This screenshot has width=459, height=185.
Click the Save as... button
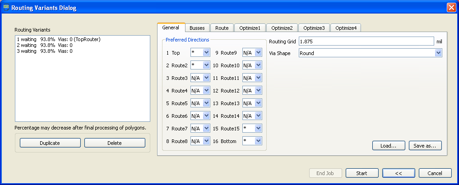(x=425, y=146)
